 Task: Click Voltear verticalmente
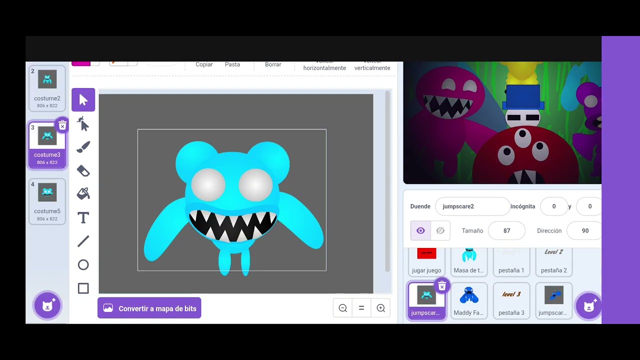372,65
